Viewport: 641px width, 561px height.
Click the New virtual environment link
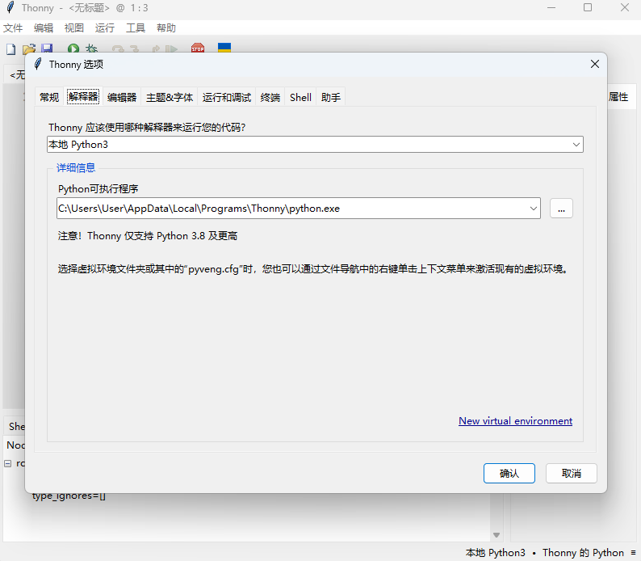515,421
